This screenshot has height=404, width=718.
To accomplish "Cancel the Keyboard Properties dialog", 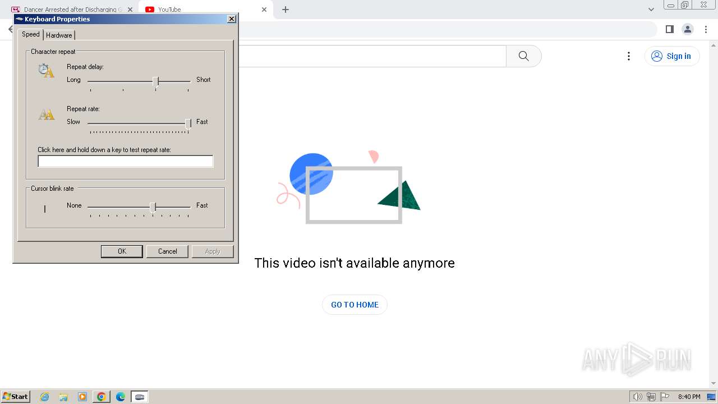I will (x=167, y=251).
